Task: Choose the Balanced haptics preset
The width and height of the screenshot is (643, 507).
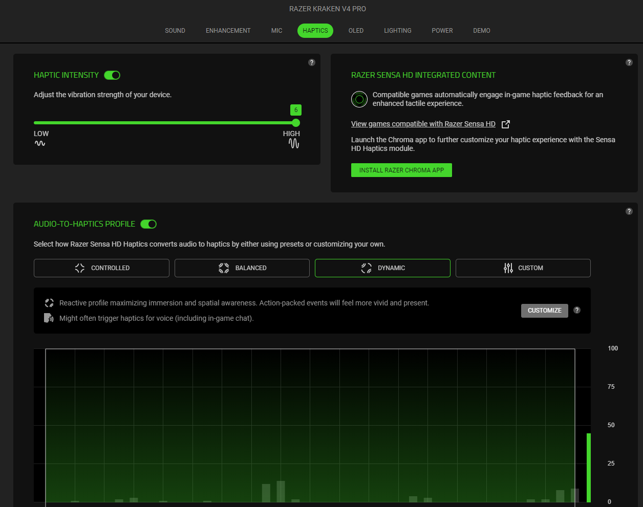Action: (242, 268)
